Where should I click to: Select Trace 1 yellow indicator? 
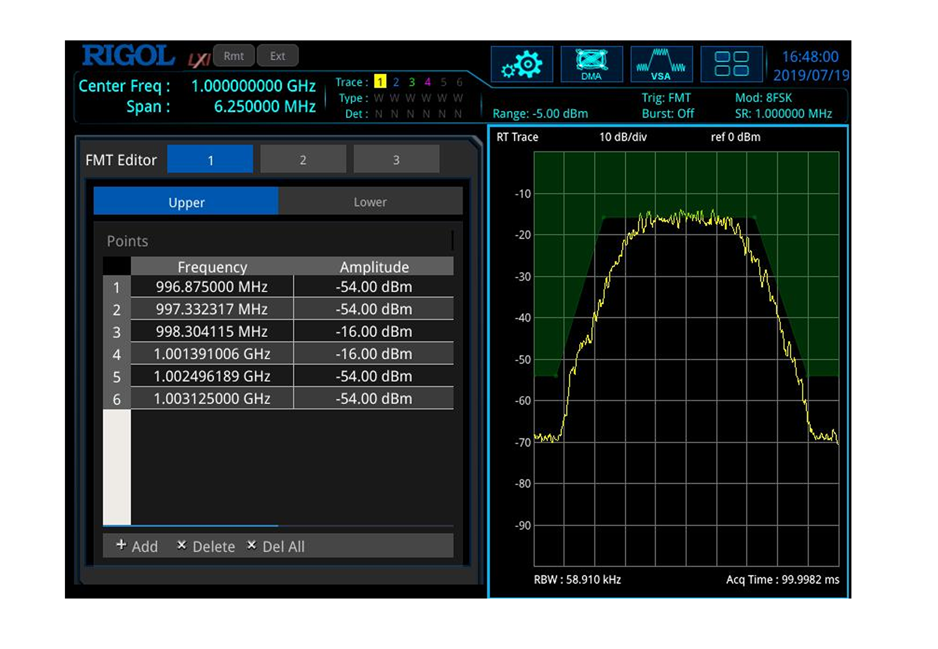(x=380, y=82)
